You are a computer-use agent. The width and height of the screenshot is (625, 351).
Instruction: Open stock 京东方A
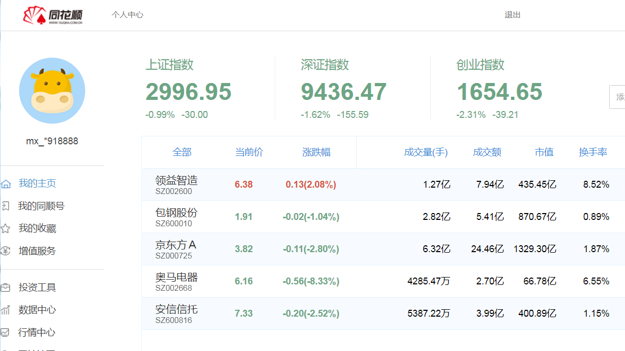pyautogui.click(x=176, y=245)
